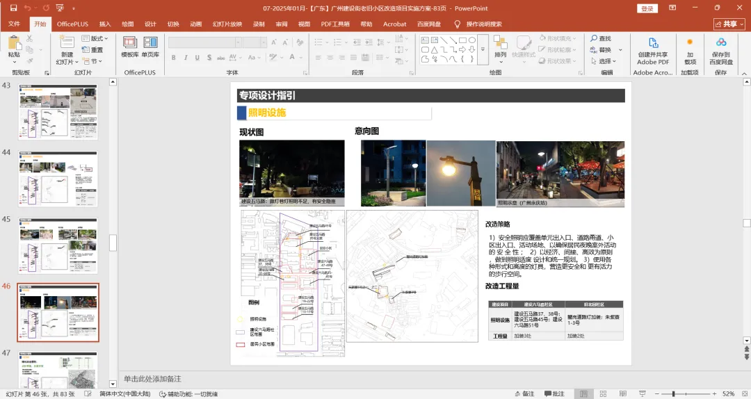Open the 插入 ribbon tab
This screenshot has height=399, width=751.
(x=105, y=24)
